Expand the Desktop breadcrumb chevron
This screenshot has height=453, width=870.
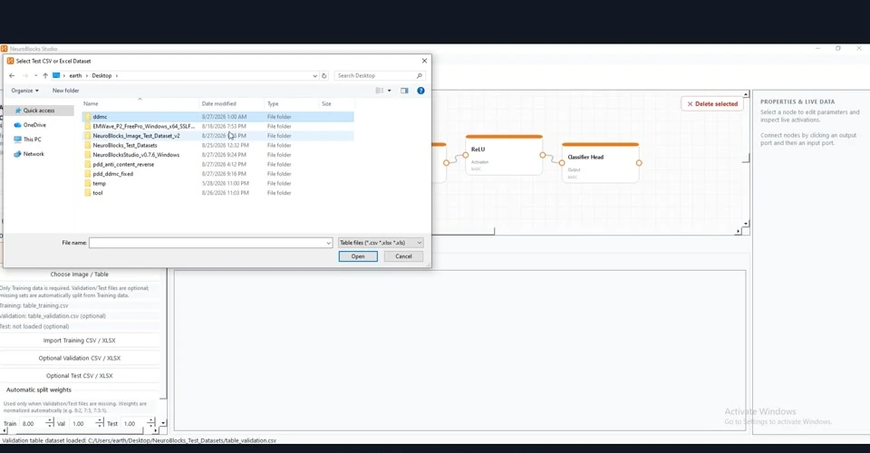click(117, 75)
